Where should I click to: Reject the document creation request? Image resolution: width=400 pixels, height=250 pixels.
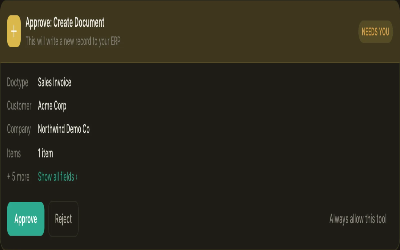pyautogui.click(x=63, y=219)
